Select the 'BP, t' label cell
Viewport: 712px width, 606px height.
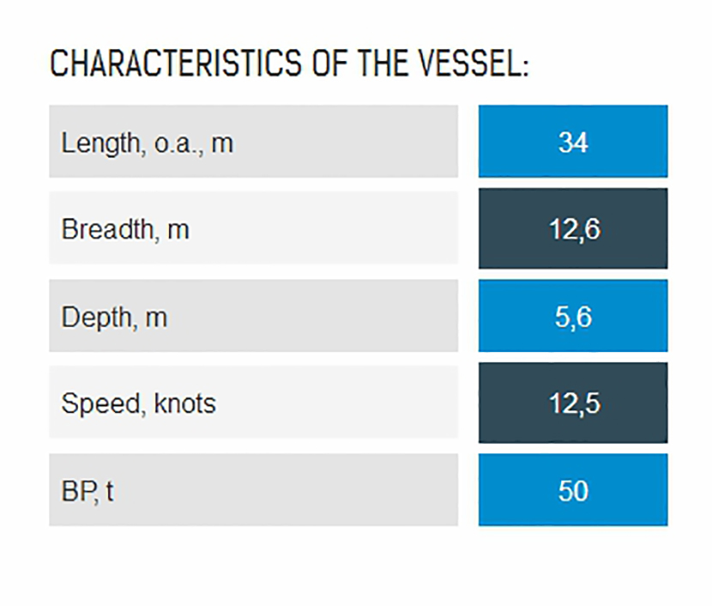[253, 491]
